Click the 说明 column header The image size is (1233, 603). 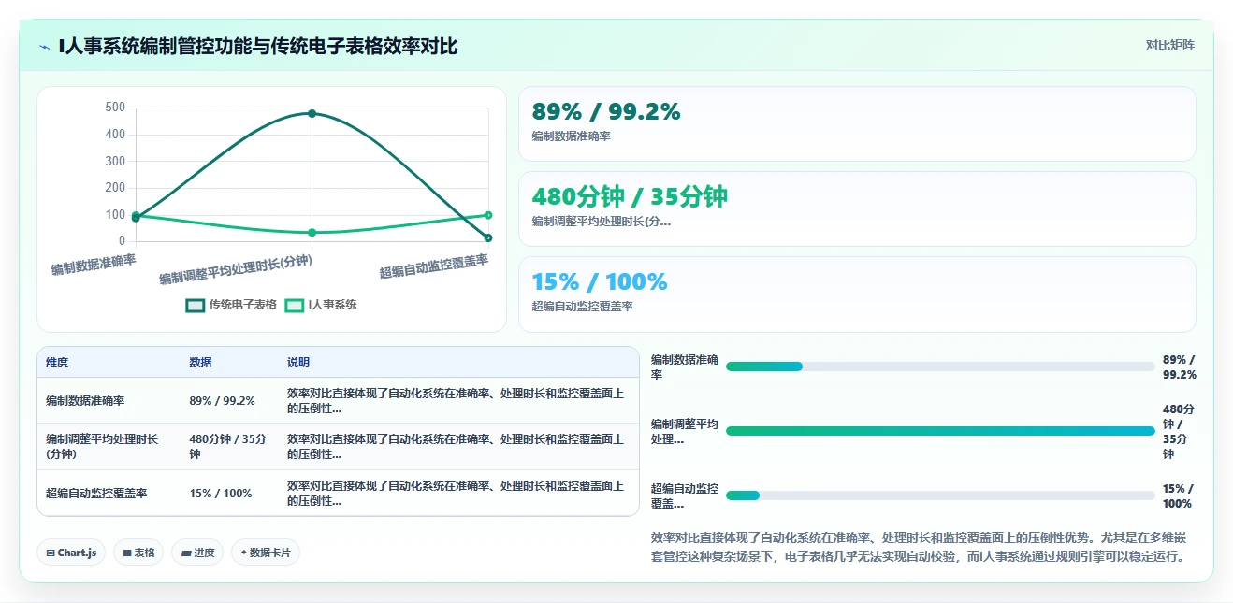tap(298, 363)
